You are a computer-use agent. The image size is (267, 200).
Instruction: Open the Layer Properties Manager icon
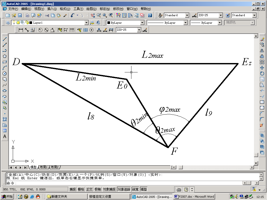click(x=8, y=23)
